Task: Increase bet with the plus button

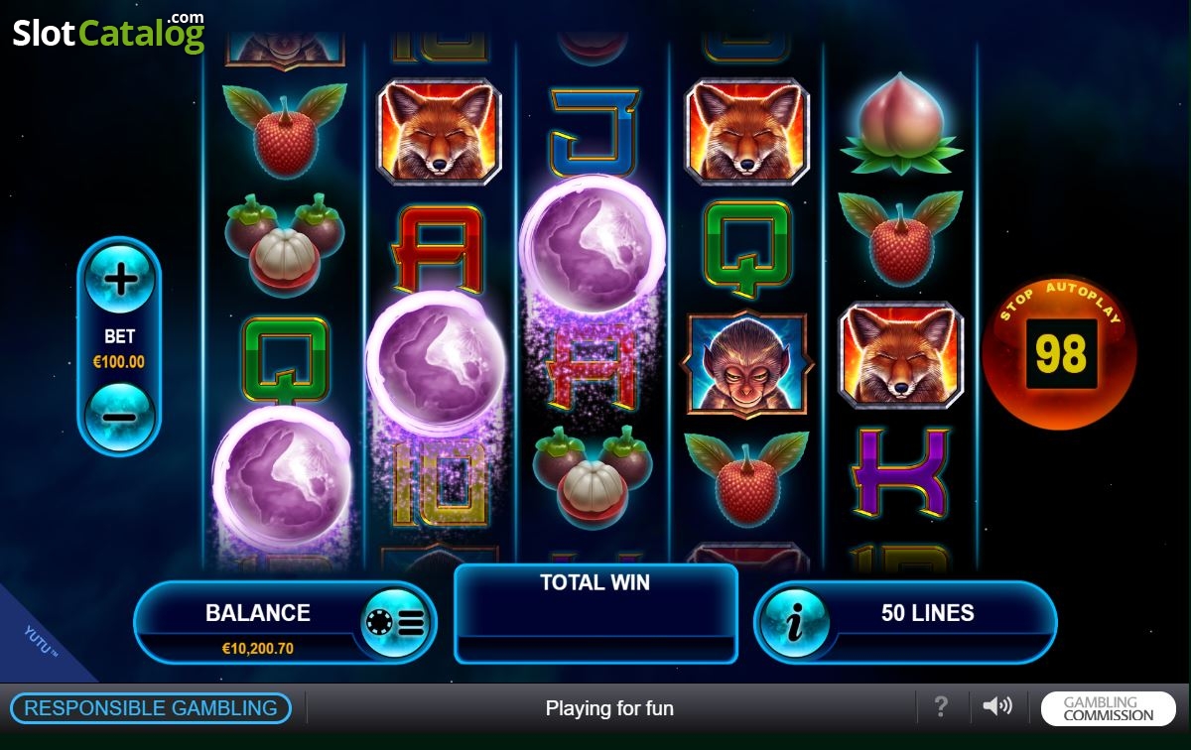Action: (x=120, y=280)
